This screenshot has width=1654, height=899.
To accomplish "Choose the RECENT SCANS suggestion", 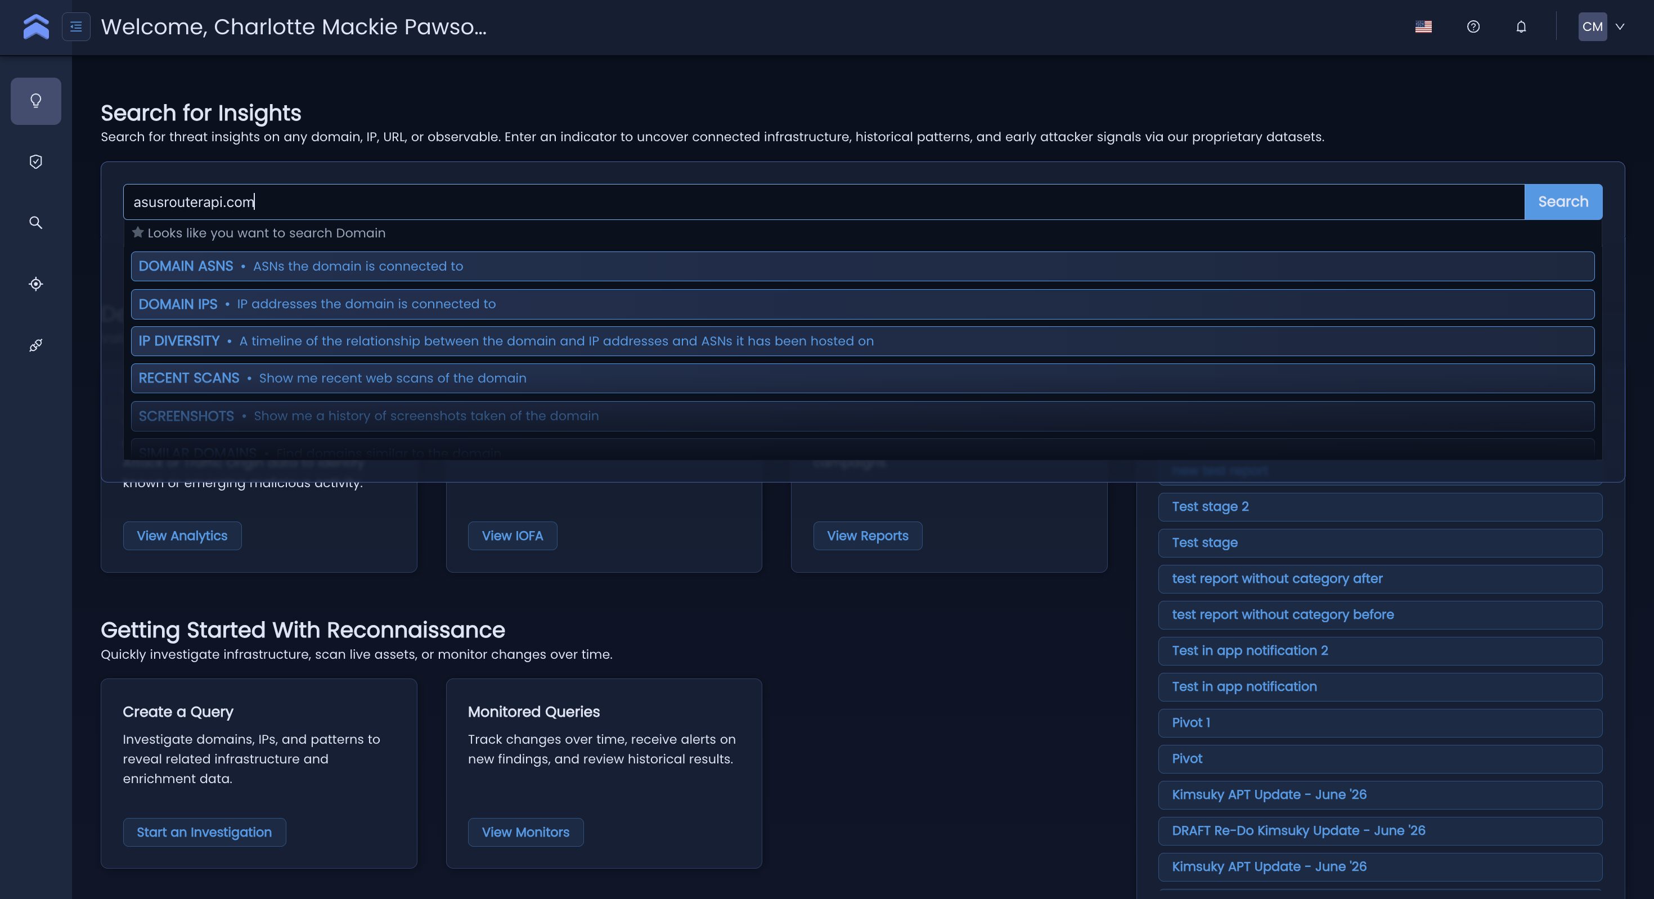I will click(x=862, y=378).
